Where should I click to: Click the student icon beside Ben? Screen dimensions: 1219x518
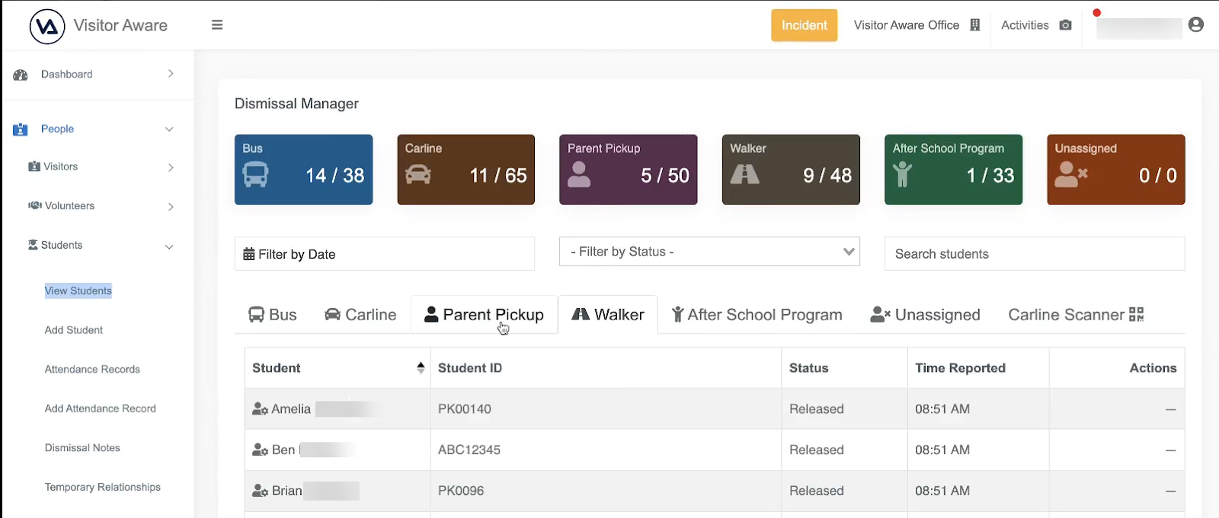point(260,450)
